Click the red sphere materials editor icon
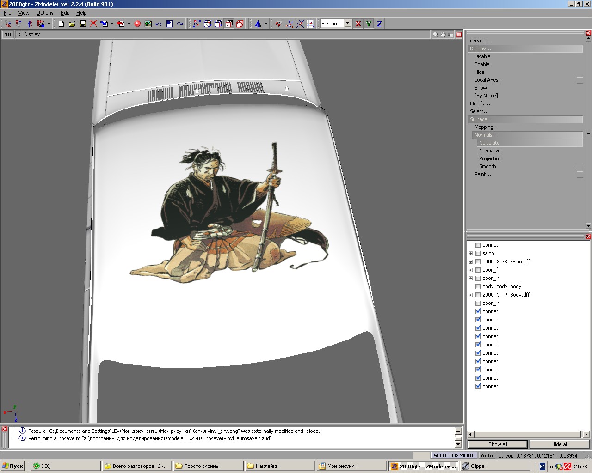This screenshot has height=473, width=592. [x=137, y=24]
